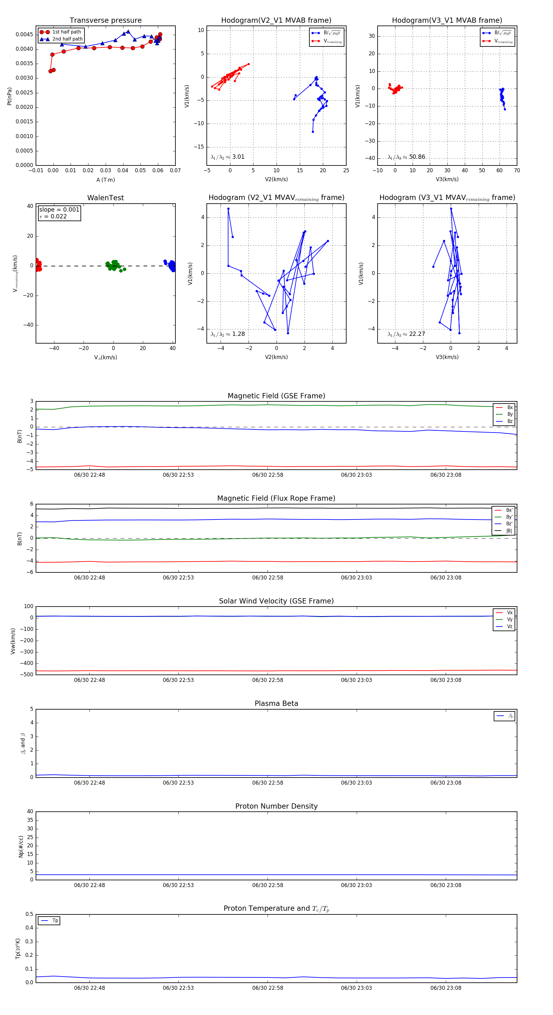Click the "Hodogram(V2_V1 MVAB frame)" title
Image resolution: width=553 pixels, height=1015 pixels.
point(276,21)
